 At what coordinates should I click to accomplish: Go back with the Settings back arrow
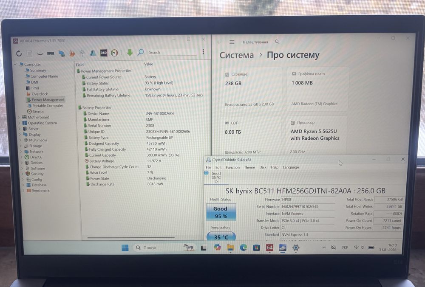pyautogui.click(x=219, y=42)
